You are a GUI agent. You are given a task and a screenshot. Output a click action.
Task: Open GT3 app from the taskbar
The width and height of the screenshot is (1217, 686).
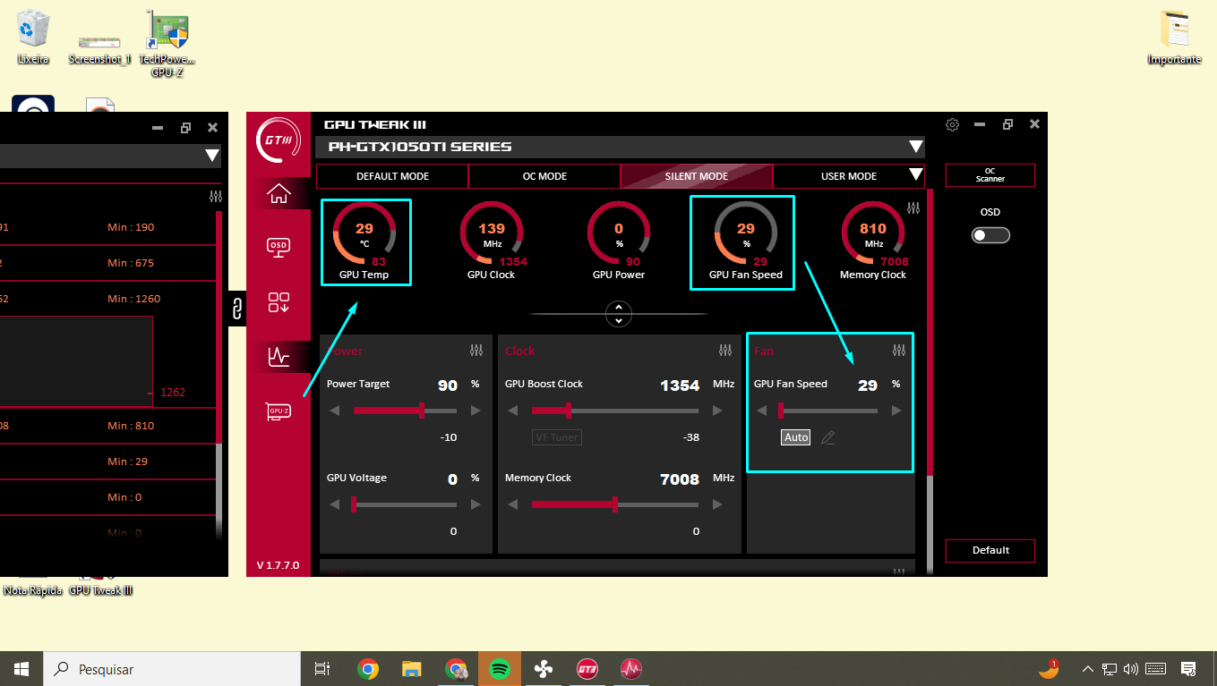click(587, 668)
